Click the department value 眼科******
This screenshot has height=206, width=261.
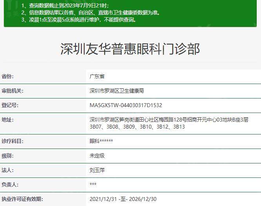click(x=101, y=141)
